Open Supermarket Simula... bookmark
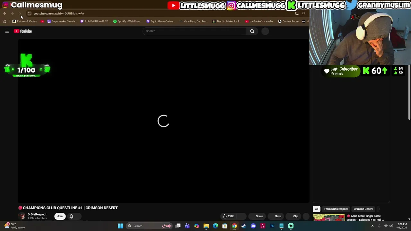The image size is (411, 231). tap(62, 21)
